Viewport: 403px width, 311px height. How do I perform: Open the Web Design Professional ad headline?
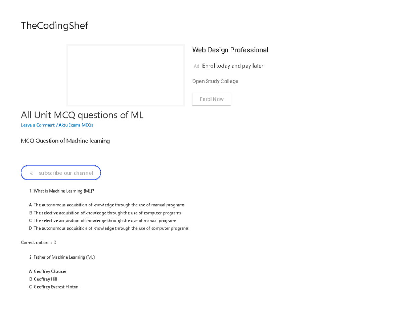click(230, 50)
